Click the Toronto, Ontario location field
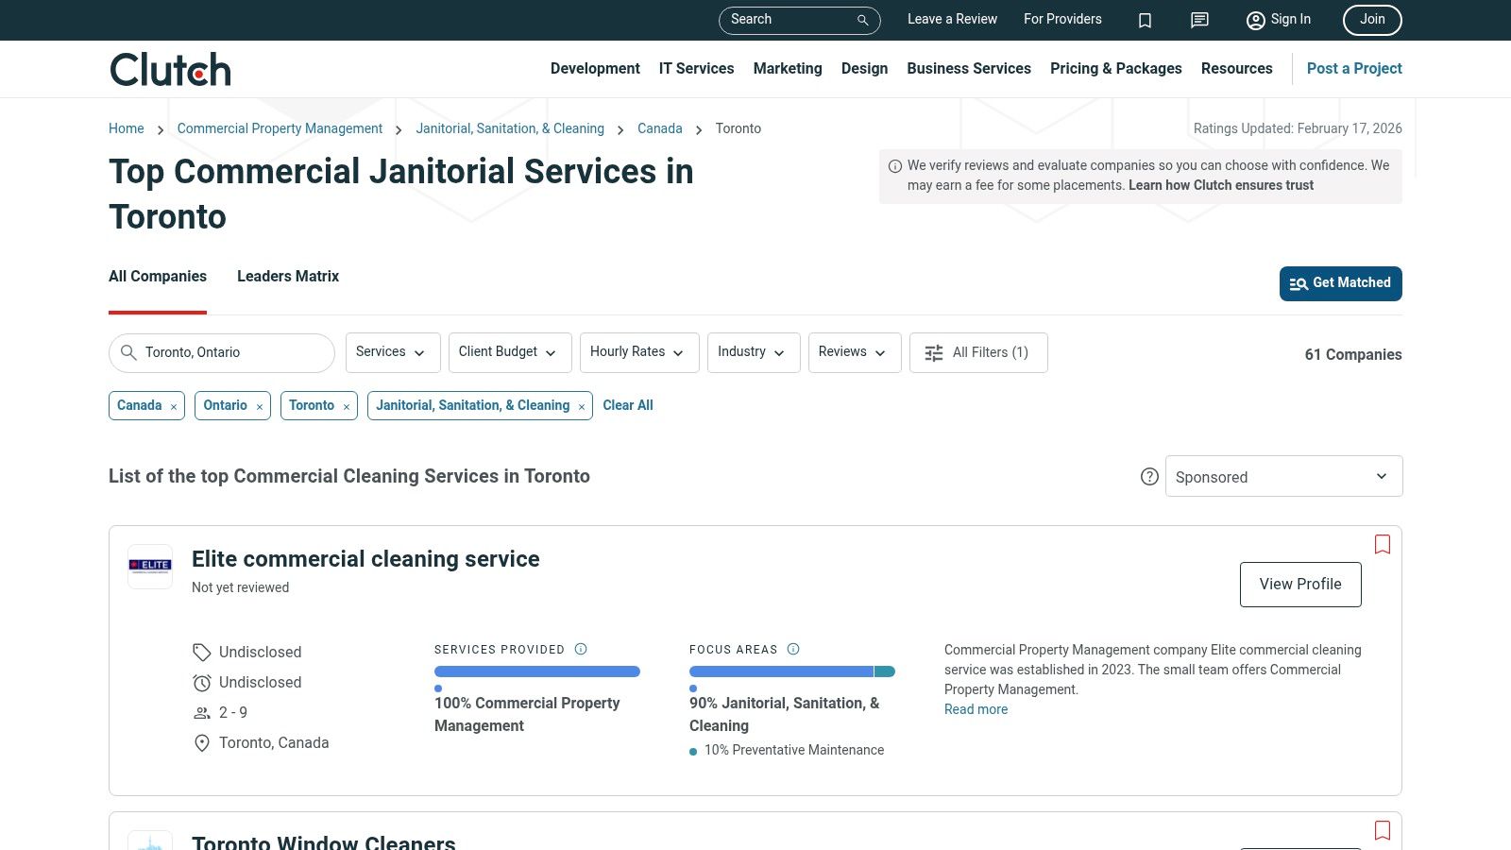Image resolution: width=1511 pixels, height=850 pixels. [222, 352]
